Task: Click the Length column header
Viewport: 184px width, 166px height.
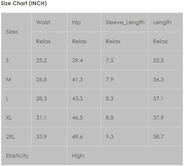Action: (162, 22)
